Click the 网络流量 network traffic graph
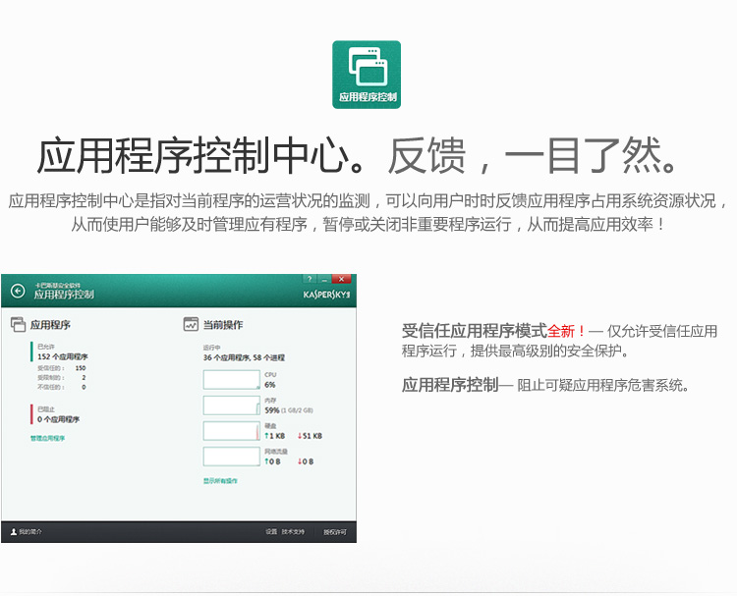 [231, 457]
